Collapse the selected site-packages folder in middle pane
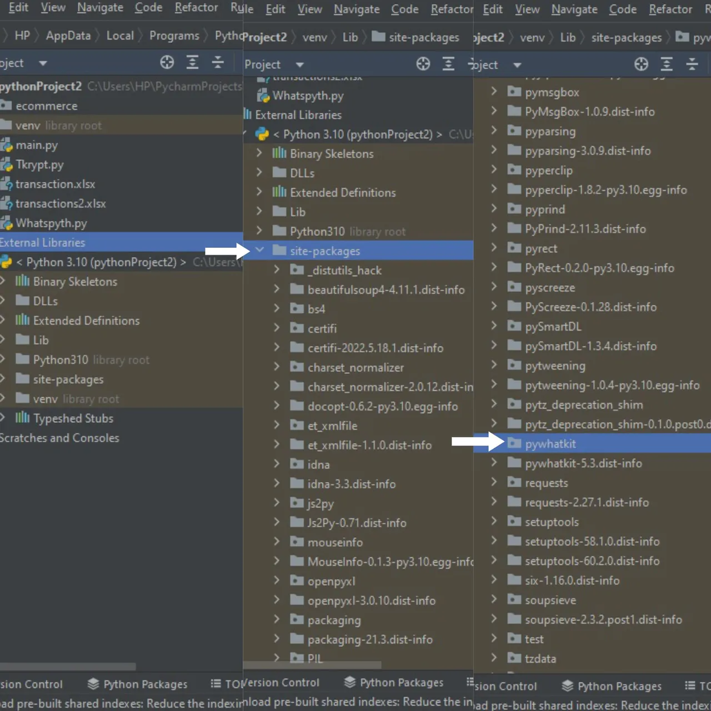The height and width of the screenshot is (711, 711). pyautogui.click(x=259, y=250)
